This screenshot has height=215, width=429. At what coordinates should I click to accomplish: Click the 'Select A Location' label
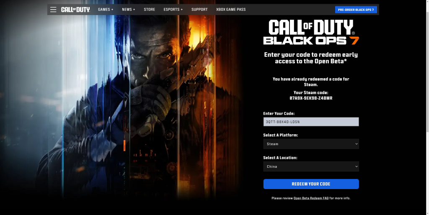click(280, 158)
